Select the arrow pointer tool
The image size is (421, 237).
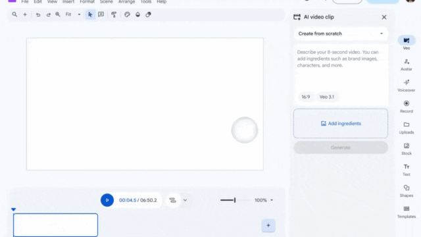click(x=90, y=14)
